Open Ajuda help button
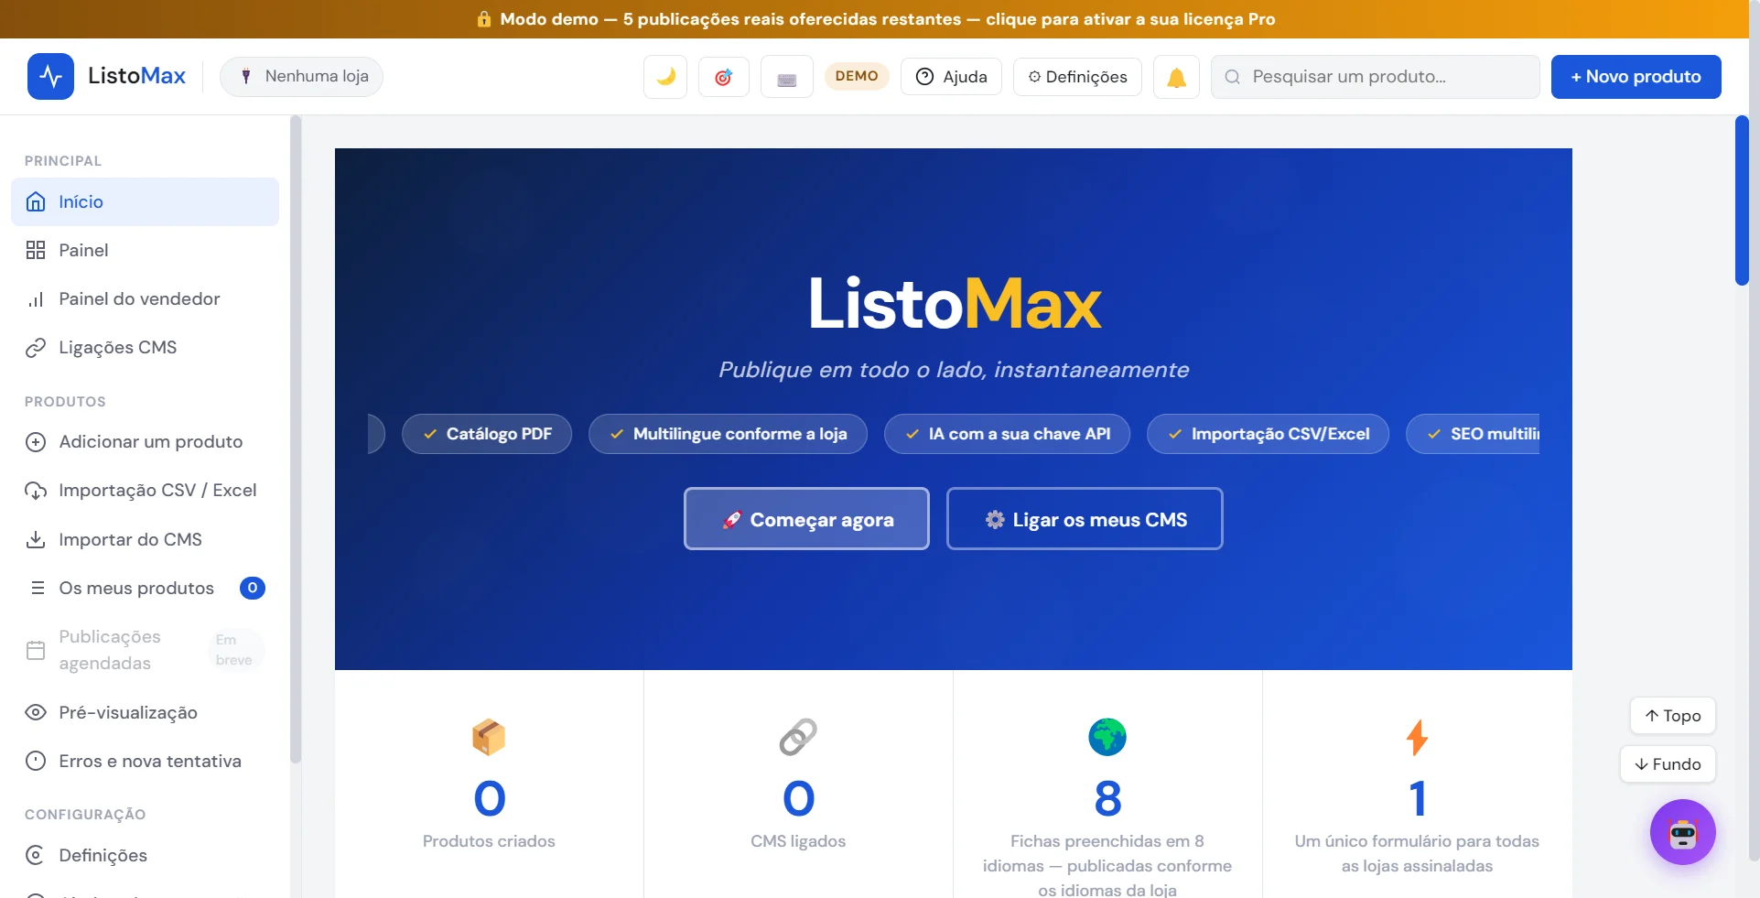 [951, 77]
